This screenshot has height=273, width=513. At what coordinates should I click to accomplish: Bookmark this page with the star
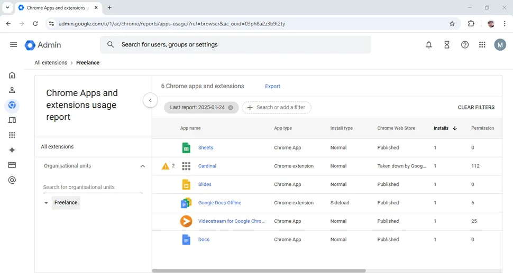click(x=452, y=24)
